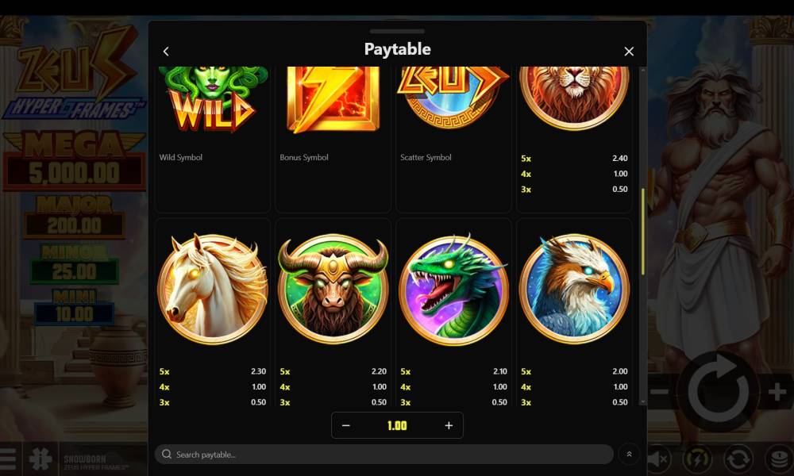Click the eagle symbol icon
The width and height of the screenshot is (794, 476).
click(x=574, y=288)
